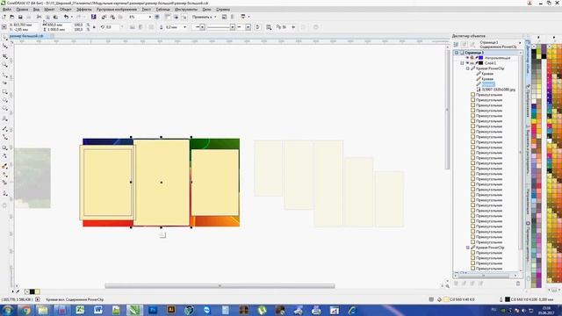Toggle edit pencil of guides layer
Image resolution: width=562 pixels, height=316 pixels.
[x=476, y=58]
